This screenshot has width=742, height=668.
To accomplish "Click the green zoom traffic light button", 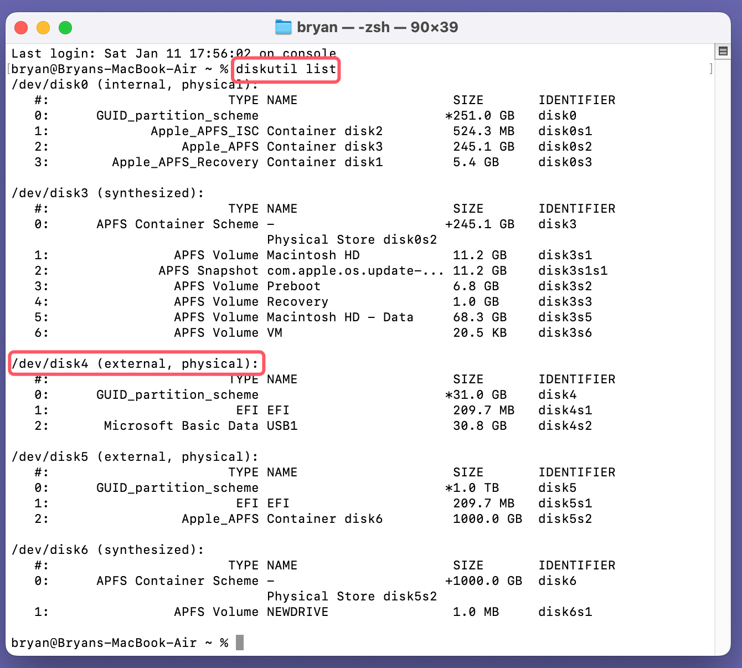I will (x=65, y=27).
